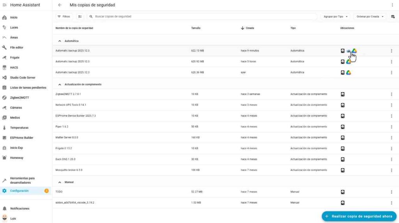This screenshot has height=223, width=399.
Task: Enter selection mode with checklist icon
Action: coord(80,17)
